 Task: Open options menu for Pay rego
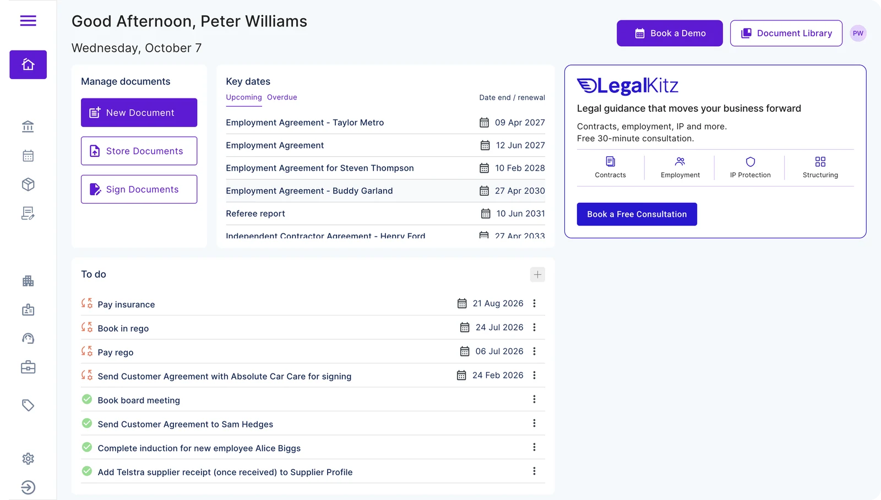point(534,351)
